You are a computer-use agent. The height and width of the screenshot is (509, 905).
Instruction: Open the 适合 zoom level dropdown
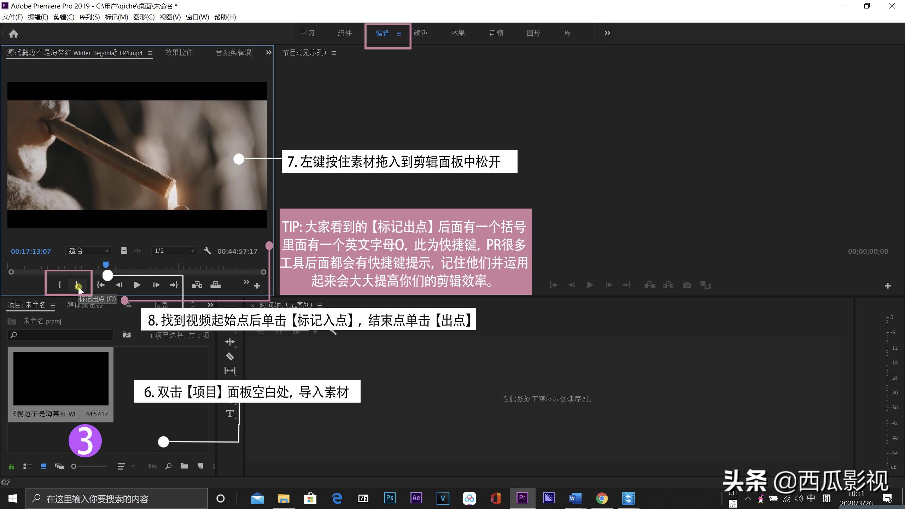[88, 251]
